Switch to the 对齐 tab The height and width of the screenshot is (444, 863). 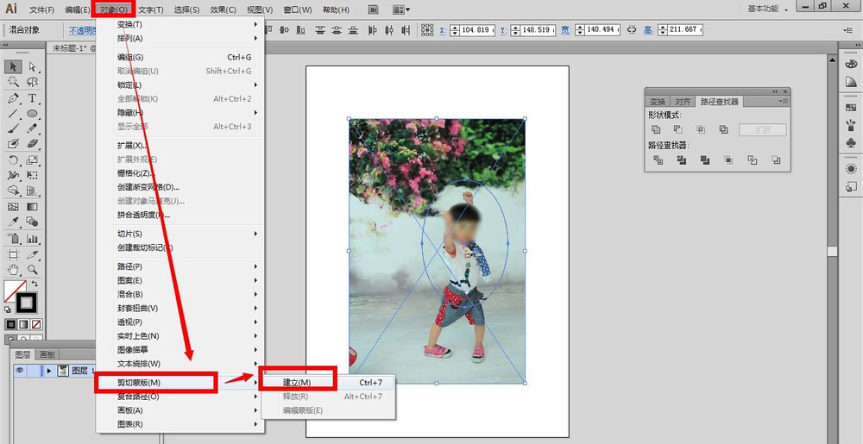coord(682,102)
